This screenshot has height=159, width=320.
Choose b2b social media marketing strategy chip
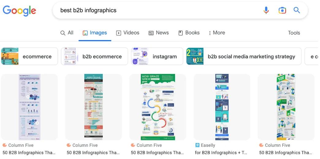pos(244,56)
